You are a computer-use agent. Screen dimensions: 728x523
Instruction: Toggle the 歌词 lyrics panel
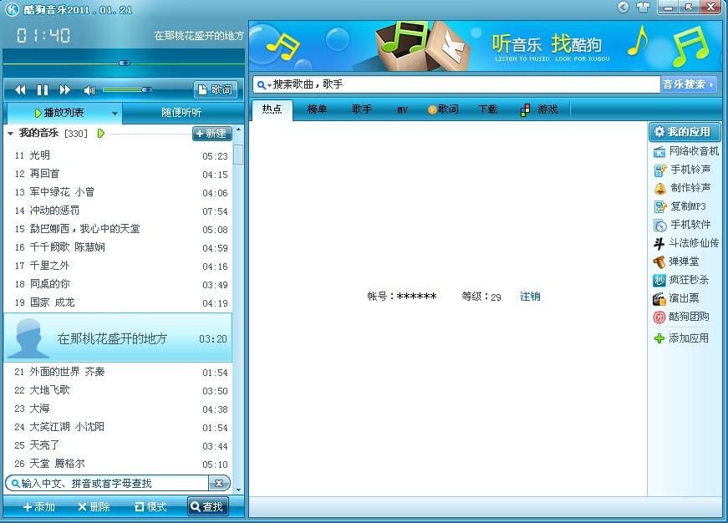click(215, 89)
